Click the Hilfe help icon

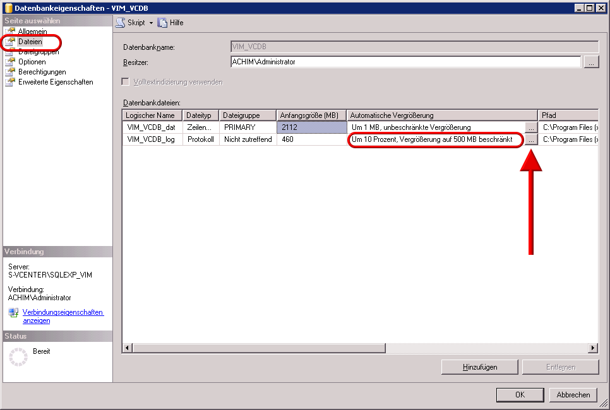(162, 22)
